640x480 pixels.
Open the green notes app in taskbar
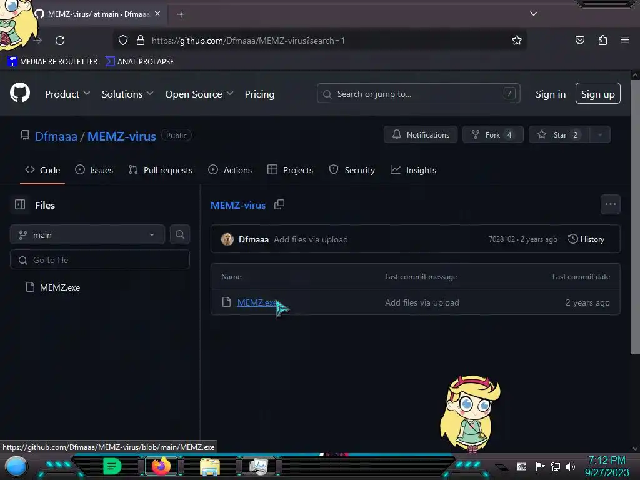click(112, 466)
